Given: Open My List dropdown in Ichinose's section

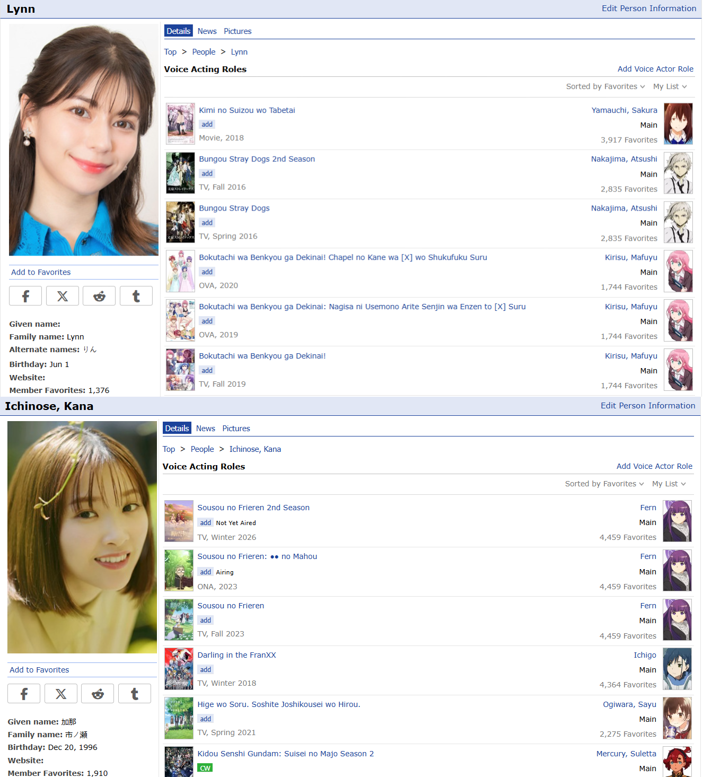Looking at the screenshot, I should tap(669, 484).
